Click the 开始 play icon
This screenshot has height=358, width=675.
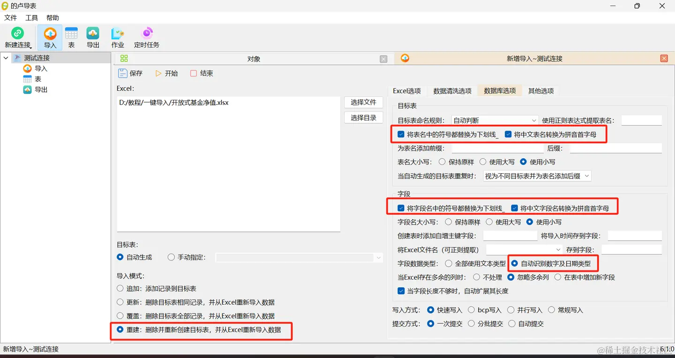[x=158, y=73]
